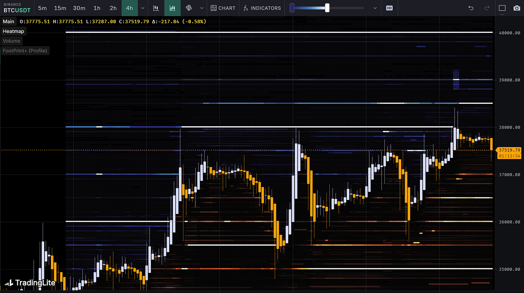Take a chart screenshot with camera icon
Screen dimensions: 524x293
point(516,8)
